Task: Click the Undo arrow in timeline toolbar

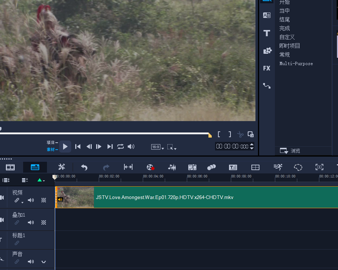Action: (x=84, y=167)
